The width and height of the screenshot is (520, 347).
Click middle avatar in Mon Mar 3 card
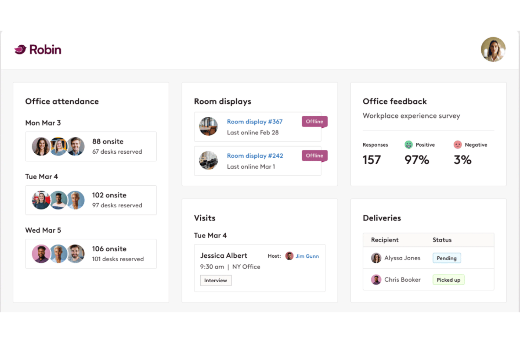[59, 146]
